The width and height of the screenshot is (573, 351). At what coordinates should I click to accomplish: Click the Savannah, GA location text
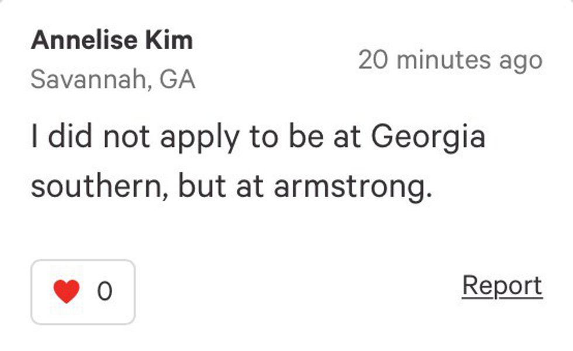(x=113, y=80)
